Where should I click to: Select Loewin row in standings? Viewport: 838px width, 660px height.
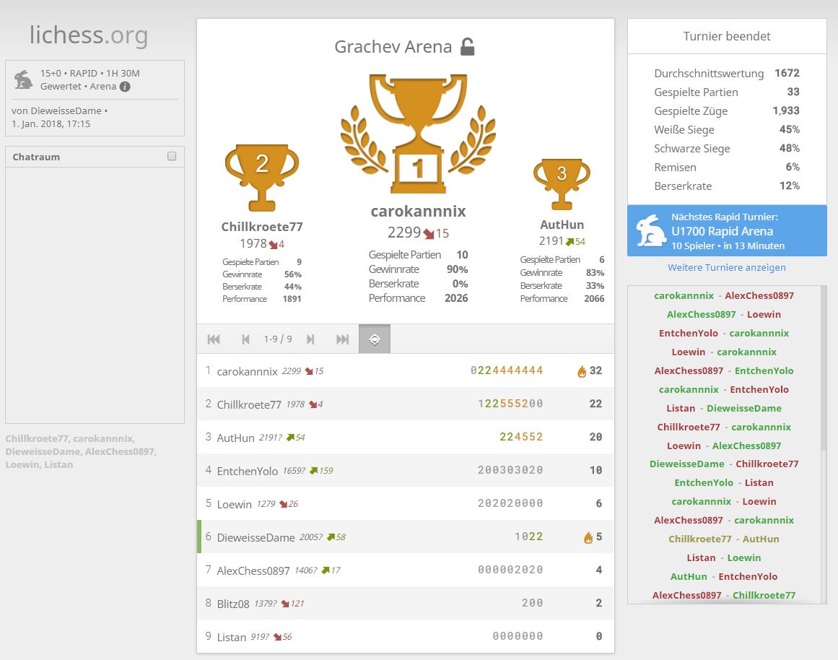tap(406, 503)
